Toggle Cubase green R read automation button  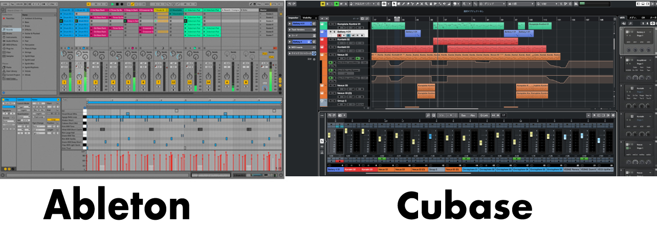(x=336, y=4)
